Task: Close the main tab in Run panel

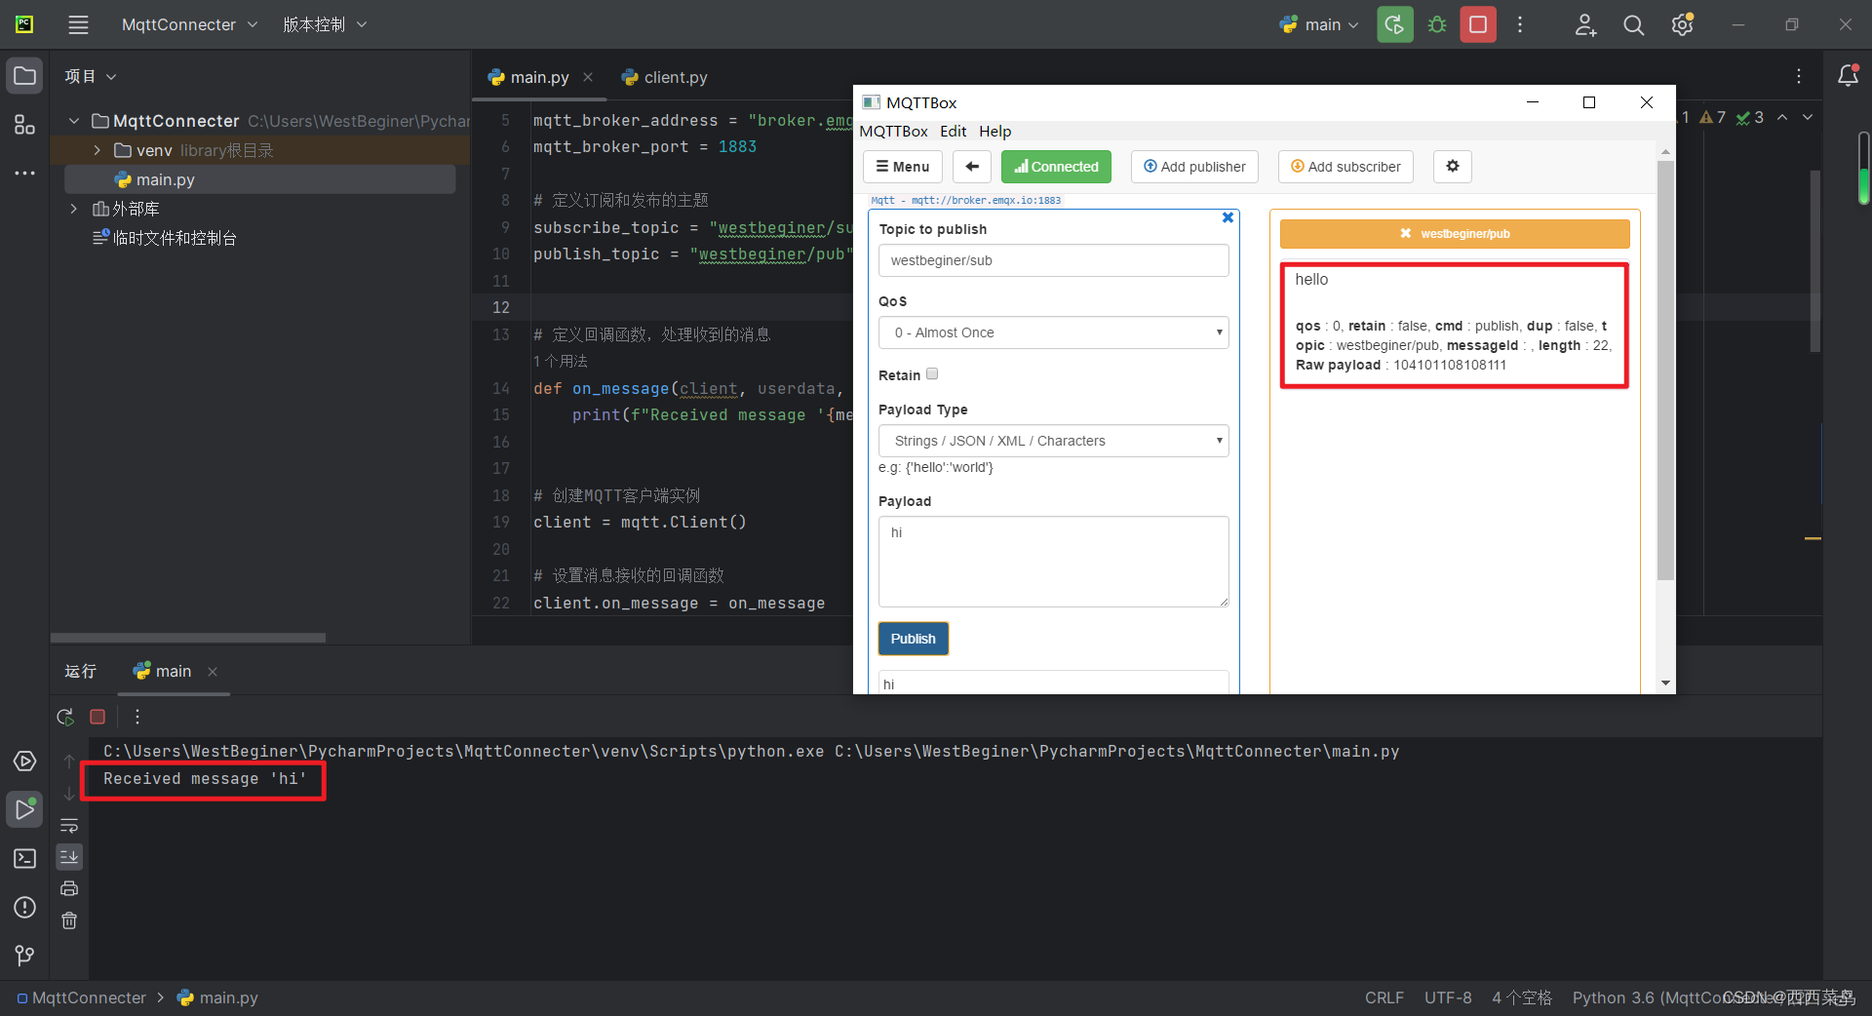Action: [x=213, y=671]
